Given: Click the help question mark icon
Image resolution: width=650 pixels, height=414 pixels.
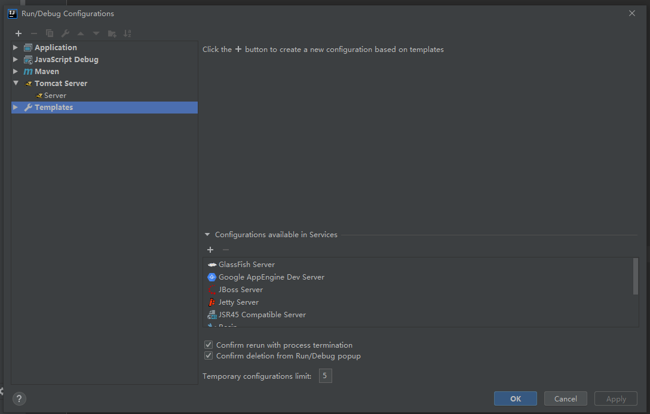Looking at the screenshot, I should [19, 398].
